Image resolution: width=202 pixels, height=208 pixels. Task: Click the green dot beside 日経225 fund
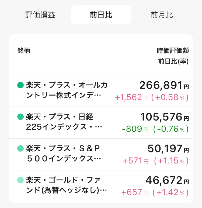click(20, 117)
